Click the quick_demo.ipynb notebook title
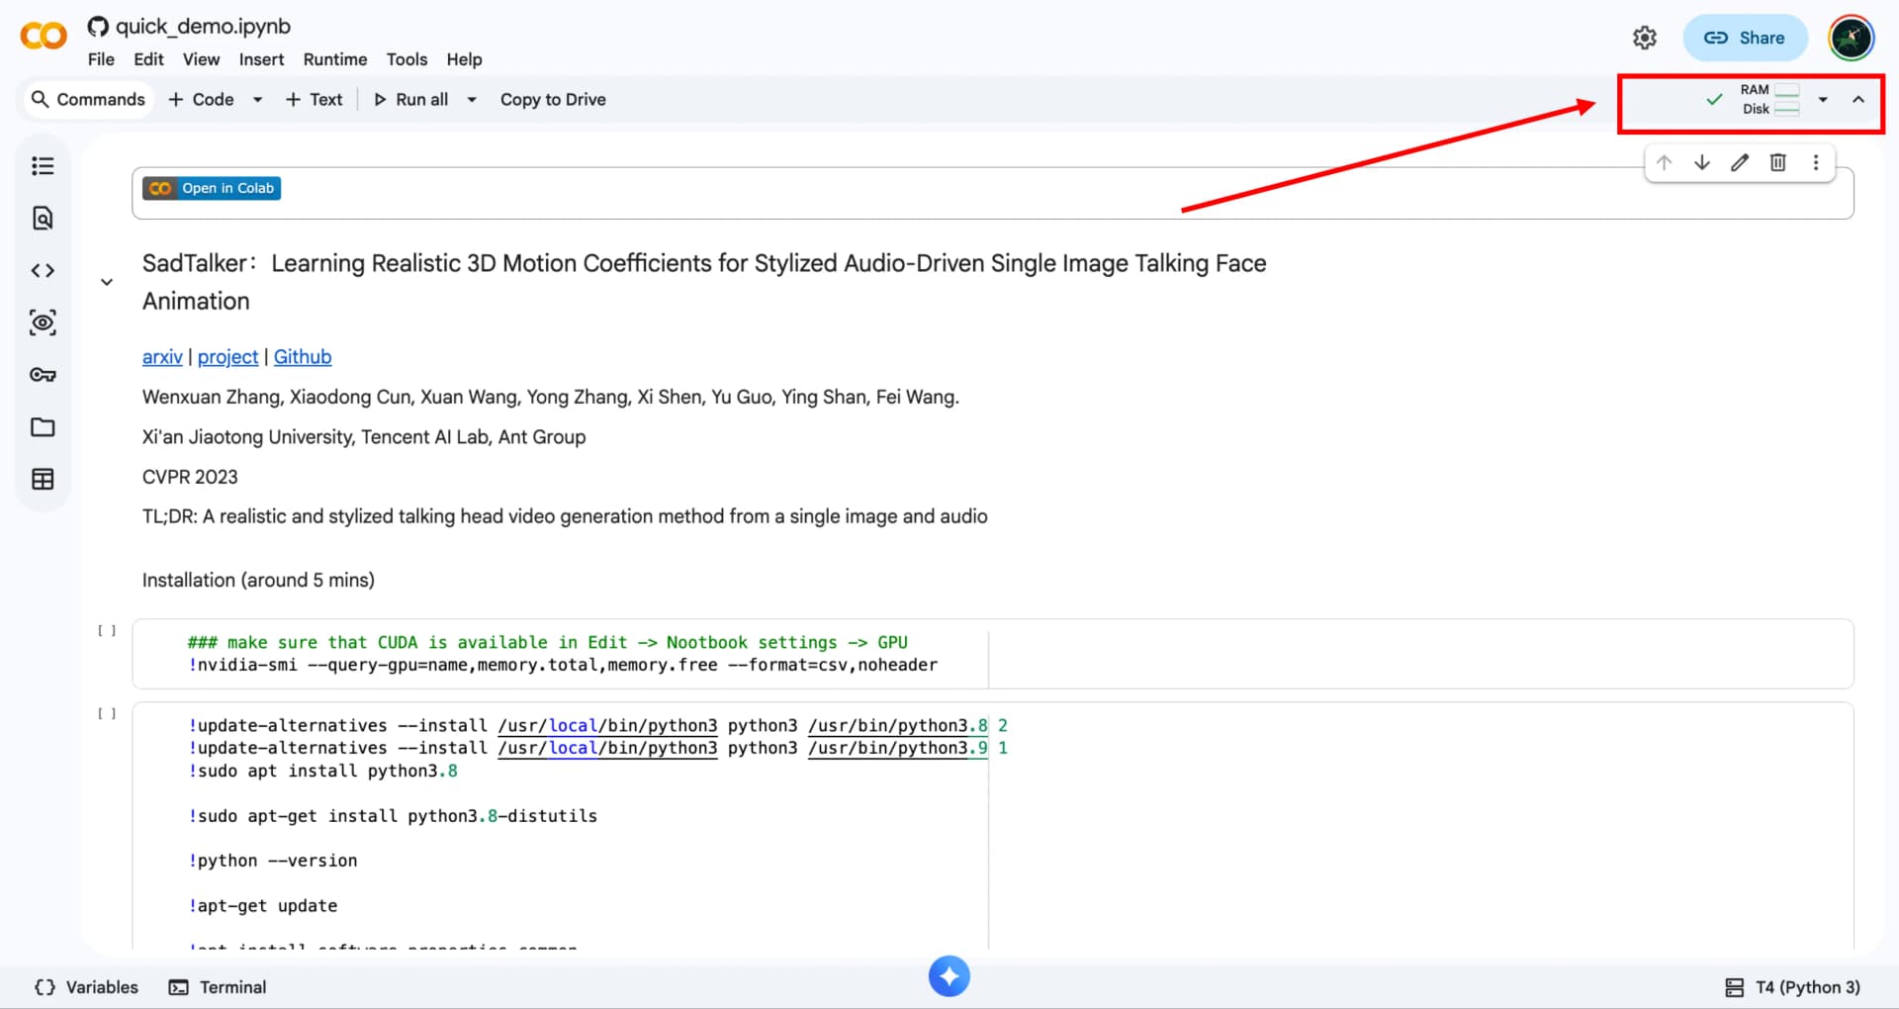1899x1009 pixels. pyautogui.click(x=203, y=27)
